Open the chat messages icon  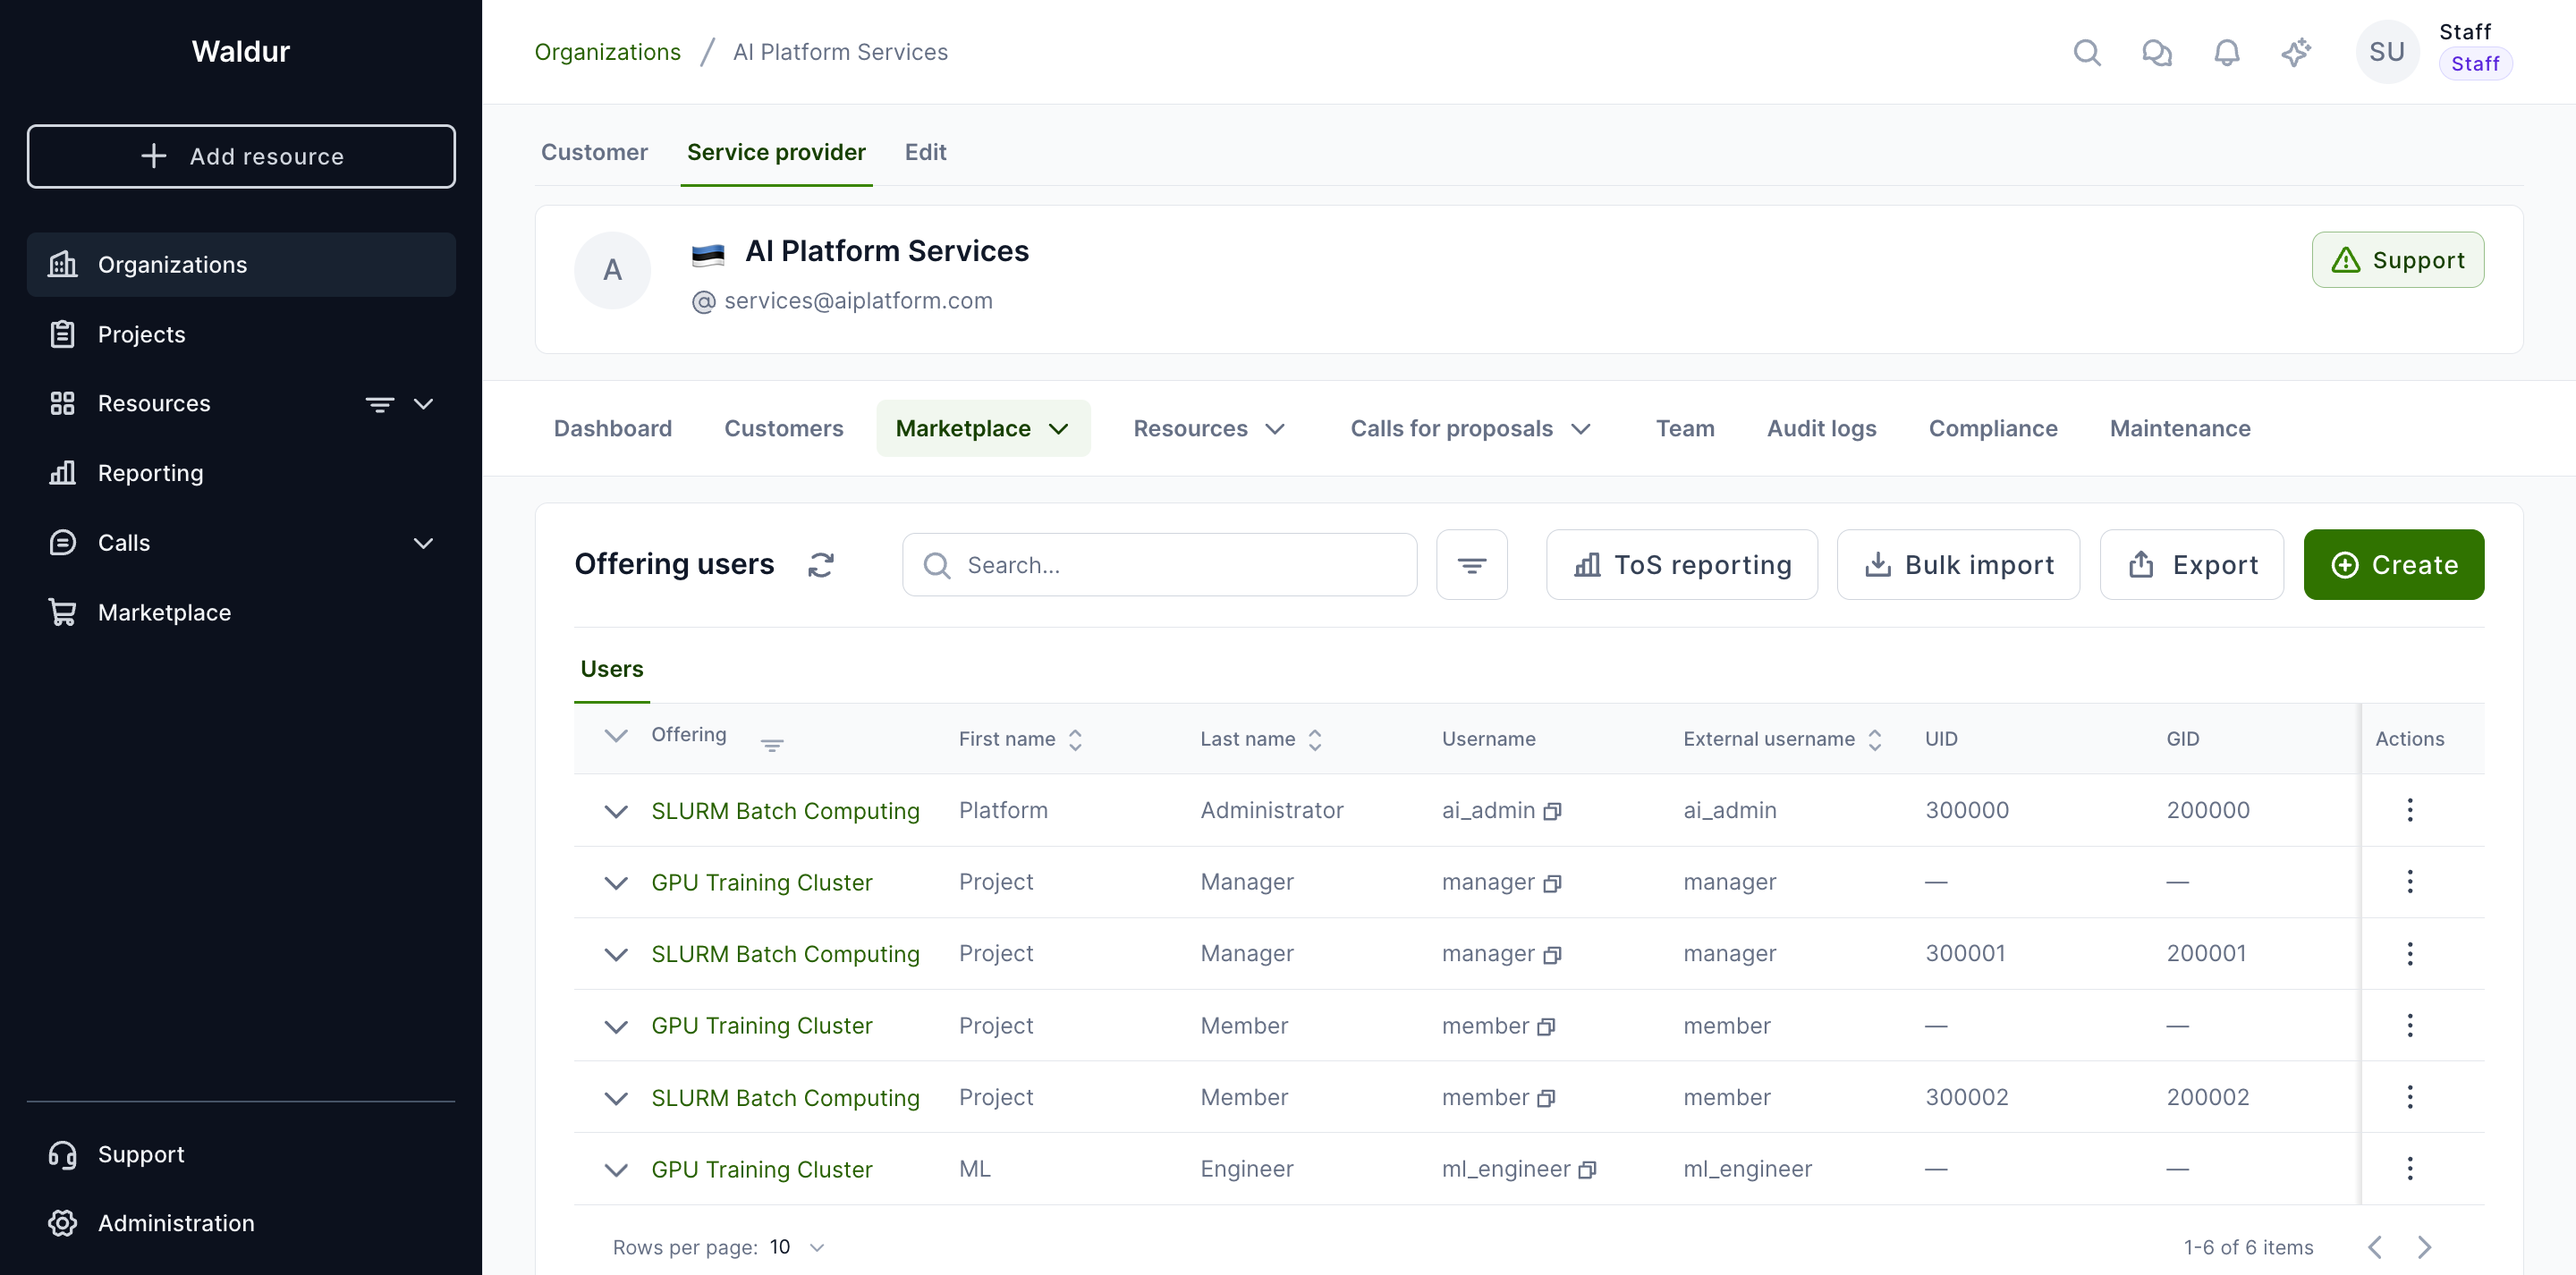pyautogui.click(x=2157, y=52)
